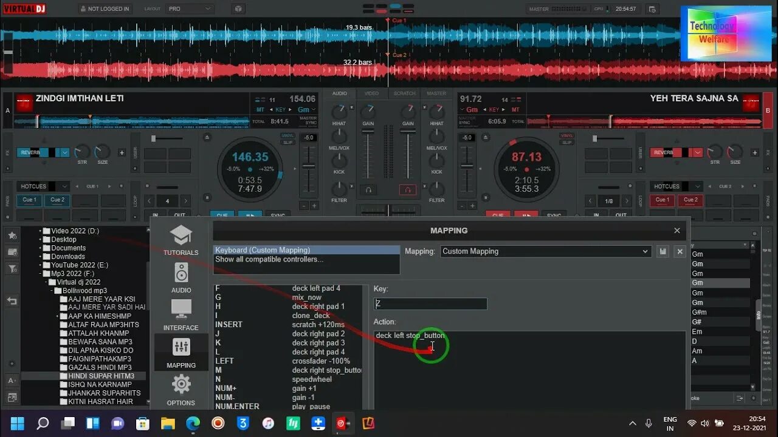Image resolution: width=778 pixels, height=437 pixels.
Task: Select the Mapping settings section
Action: pos(181,353)
